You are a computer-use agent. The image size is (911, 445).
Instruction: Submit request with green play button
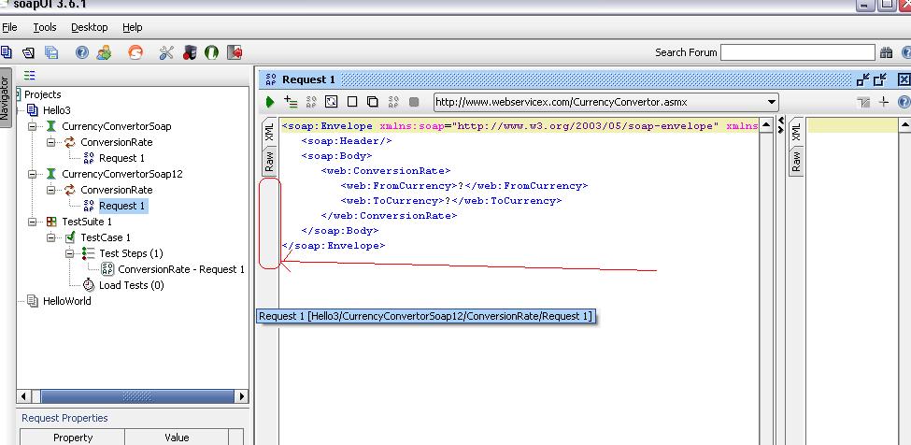pyautogui.click(x=270, y=102)
